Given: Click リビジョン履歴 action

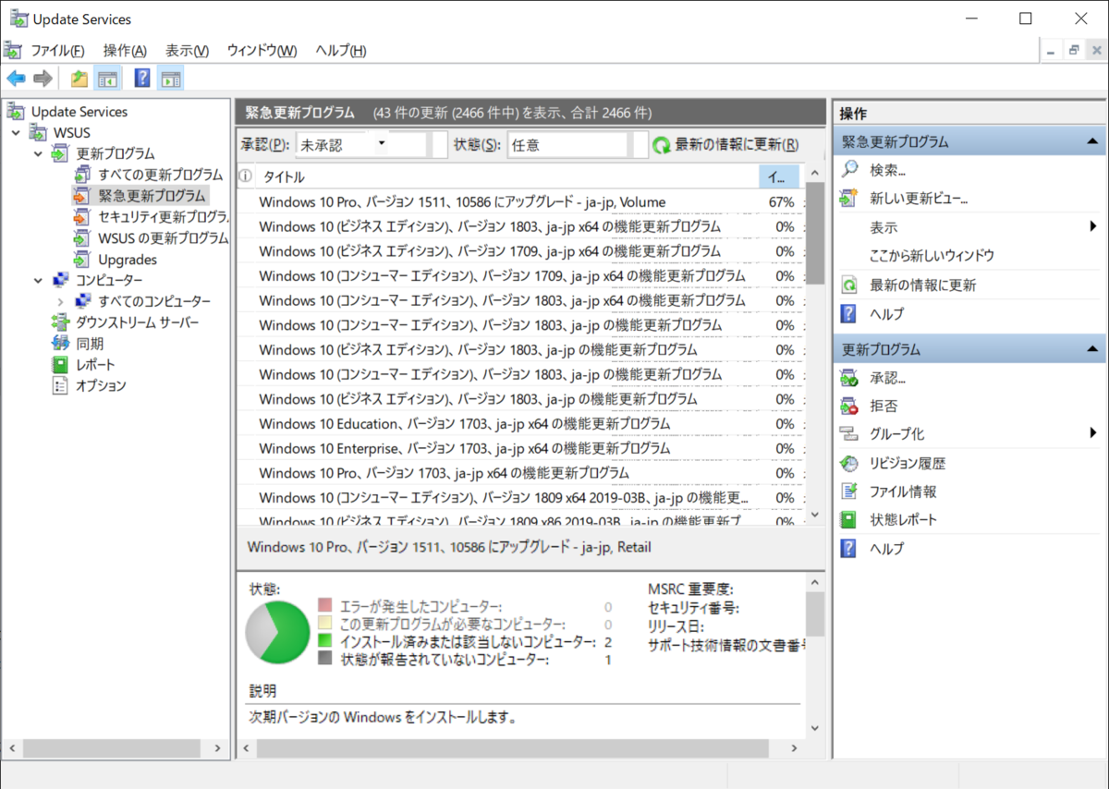Looking at the screenshot, I should pyautogui.click(x=908, y=464).
